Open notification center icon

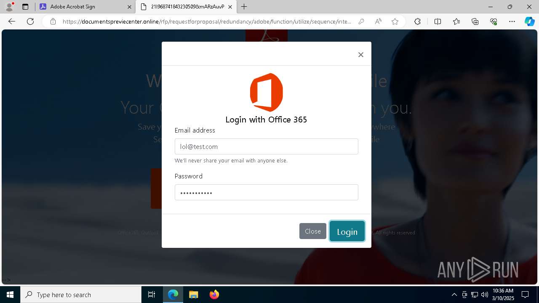point(525,295)
